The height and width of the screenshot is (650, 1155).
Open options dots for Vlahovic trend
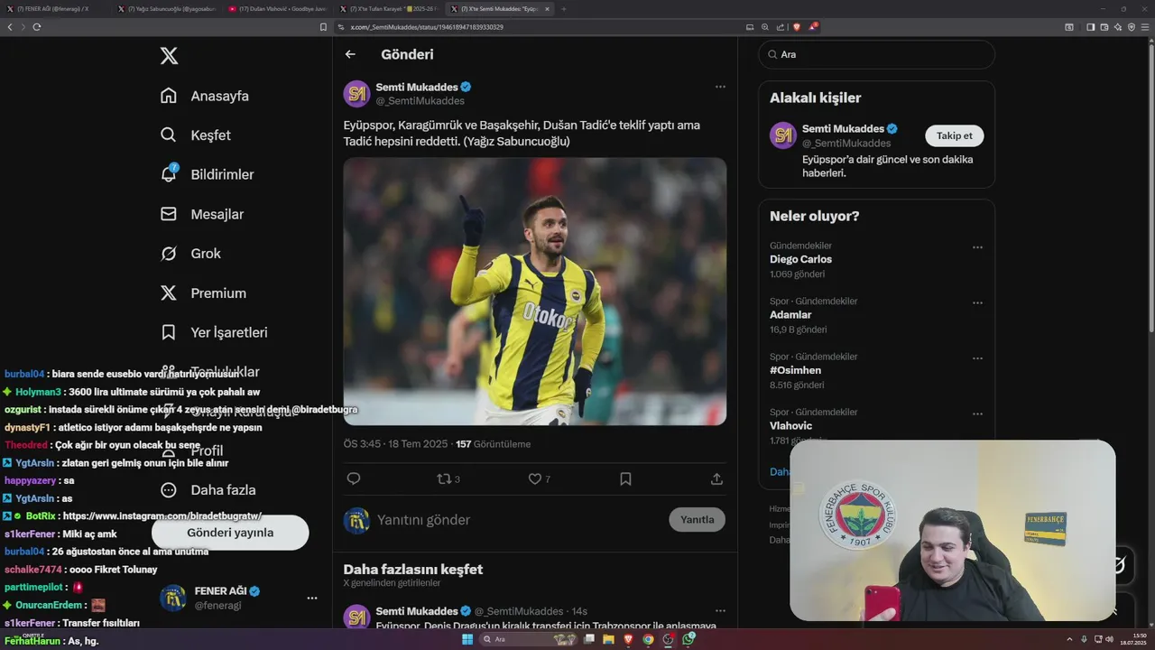pos(977,414)
